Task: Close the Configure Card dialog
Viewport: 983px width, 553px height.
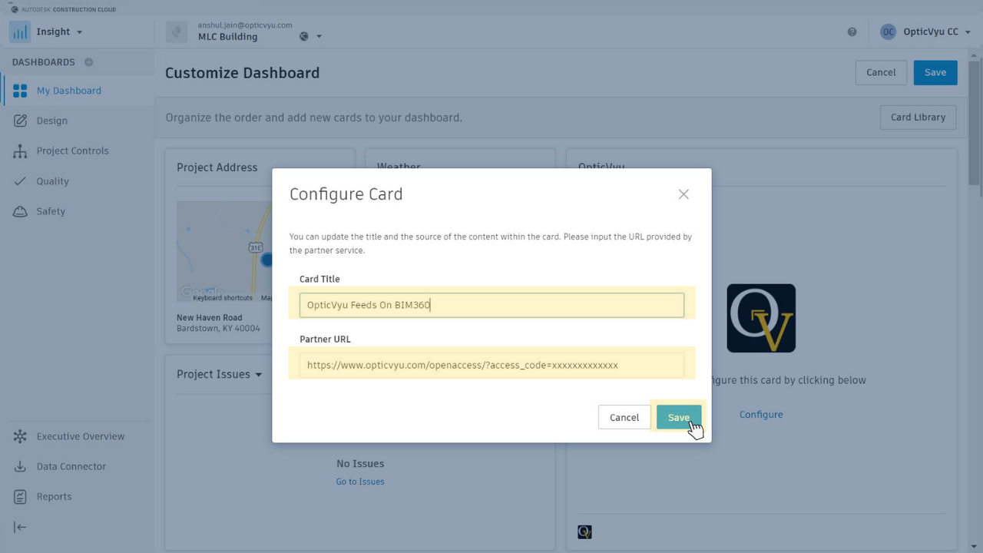Action: click(x=683, y=194)
